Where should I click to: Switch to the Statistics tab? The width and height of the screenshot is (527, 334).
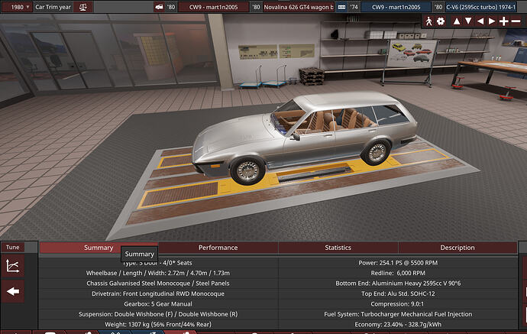tap(338, 248)
